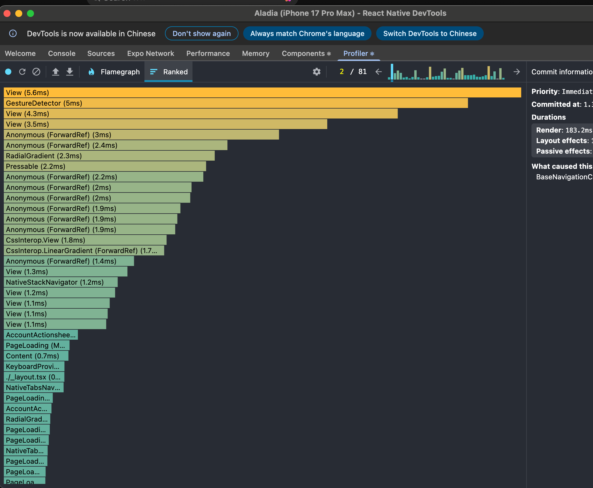
Task: Click the current commit number field
Action: [342, 72]
